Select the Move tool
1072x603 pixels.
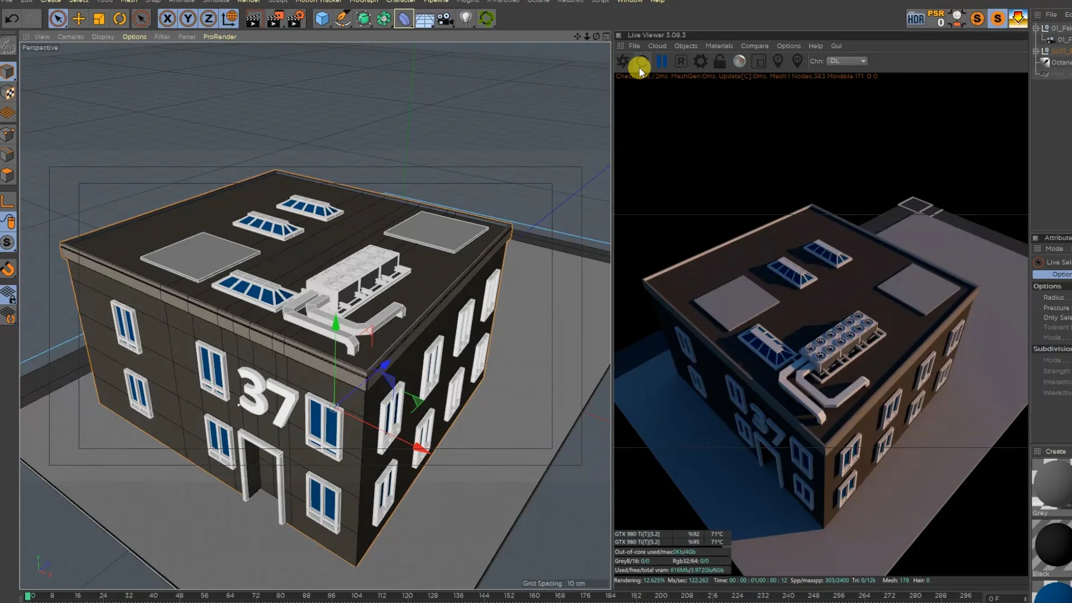pos(78,18)
